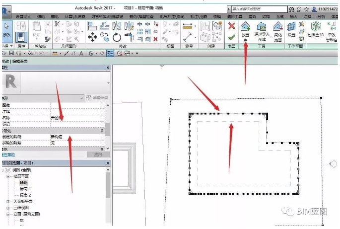Open the 注释 ribbon tab
This screenshot has height=229, width=340.
click(307, 16)
